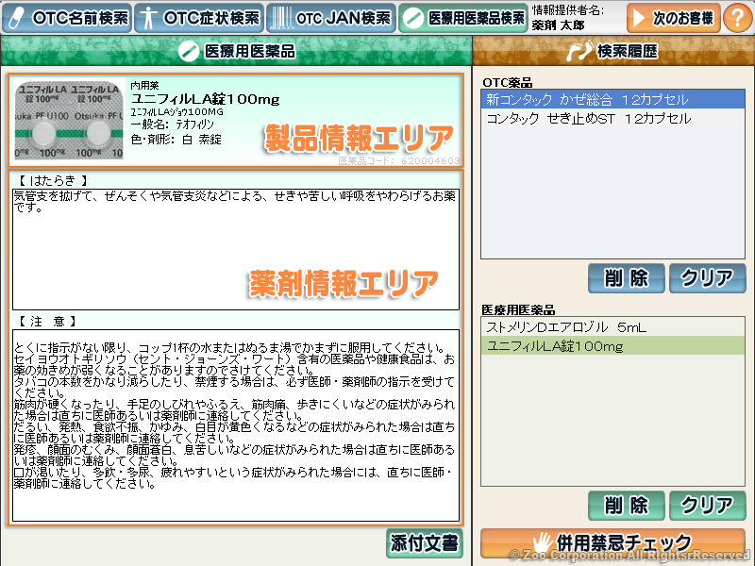Viewport: 755px width, 566px height.
Task: Click the barcode icon on OTC JAN検索
Action: click(280, 19)
